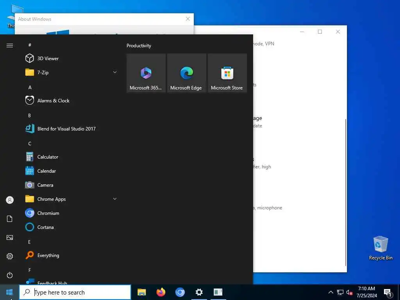Open the taskbar clock and date
Image resolution: width=400 pixels, height=300 pixels.
[x=366, y=292]
